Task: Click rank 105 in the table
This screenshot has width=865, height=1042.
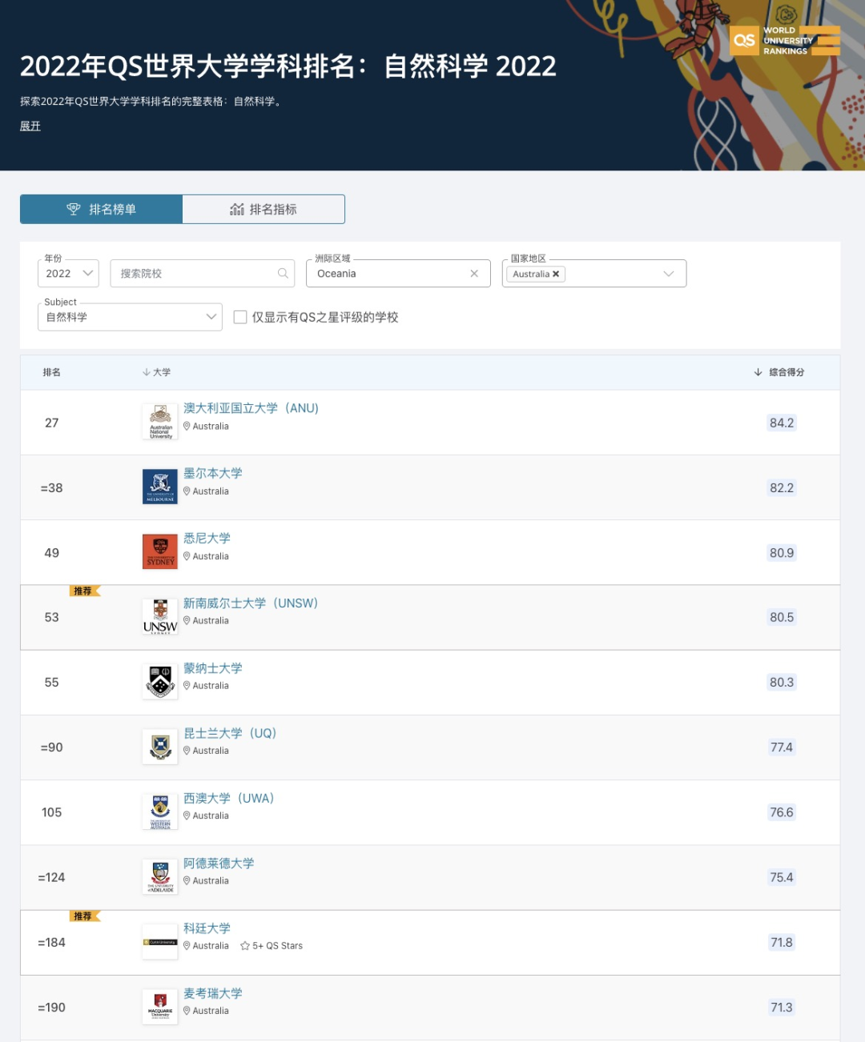Action: [x=51, y=812]
